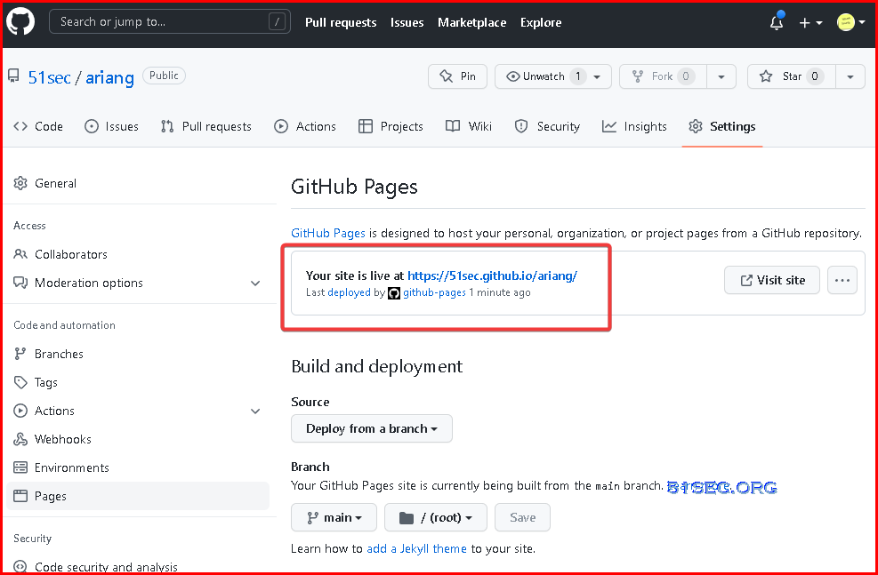Open Collaborators settings
Screen dimensions: 878x575
(138, 254)
